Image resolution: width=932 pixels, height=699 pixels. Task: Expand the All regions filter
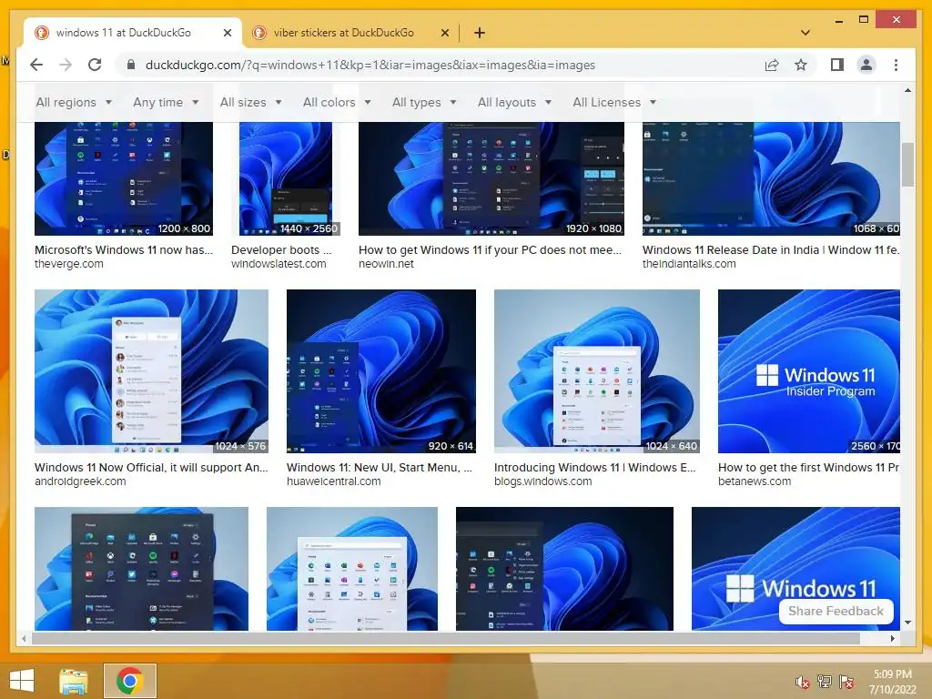coord(74,102)
